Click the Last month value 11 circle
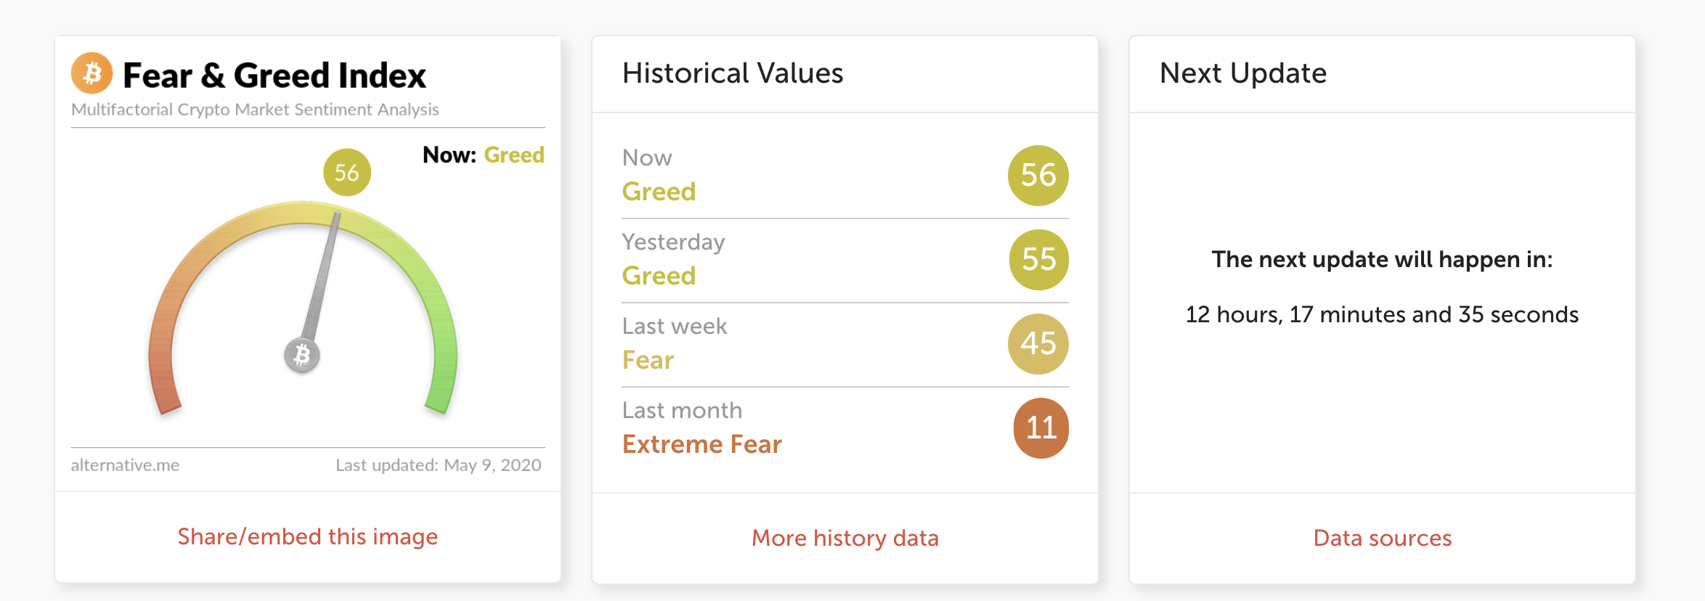 click(1041, 428)
